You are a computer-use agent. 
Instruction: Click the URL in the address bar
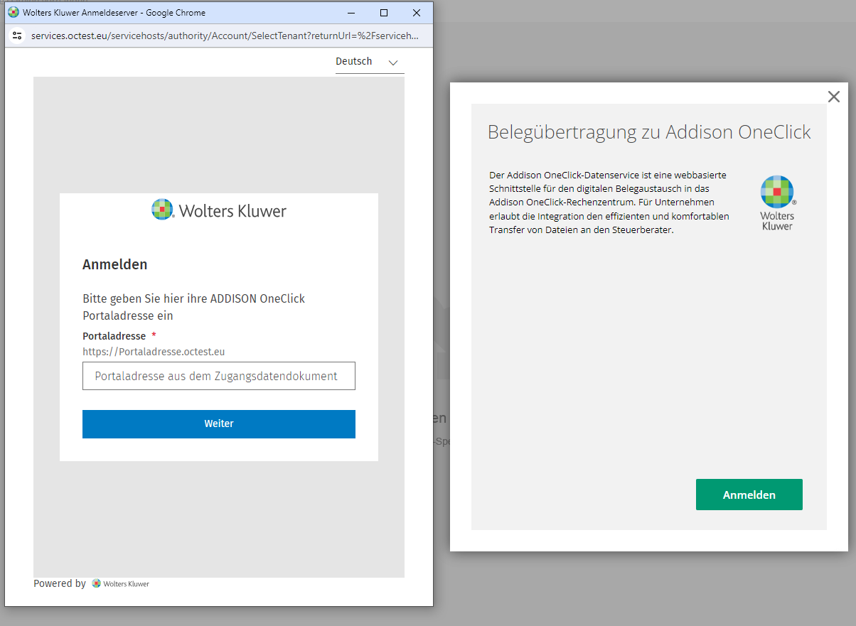coord(225,36)
